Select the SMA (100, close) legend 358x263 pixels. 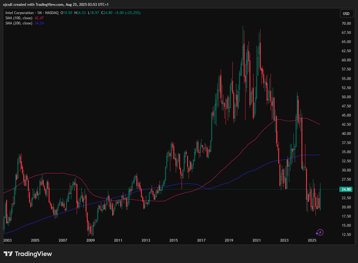coord(19,18)
